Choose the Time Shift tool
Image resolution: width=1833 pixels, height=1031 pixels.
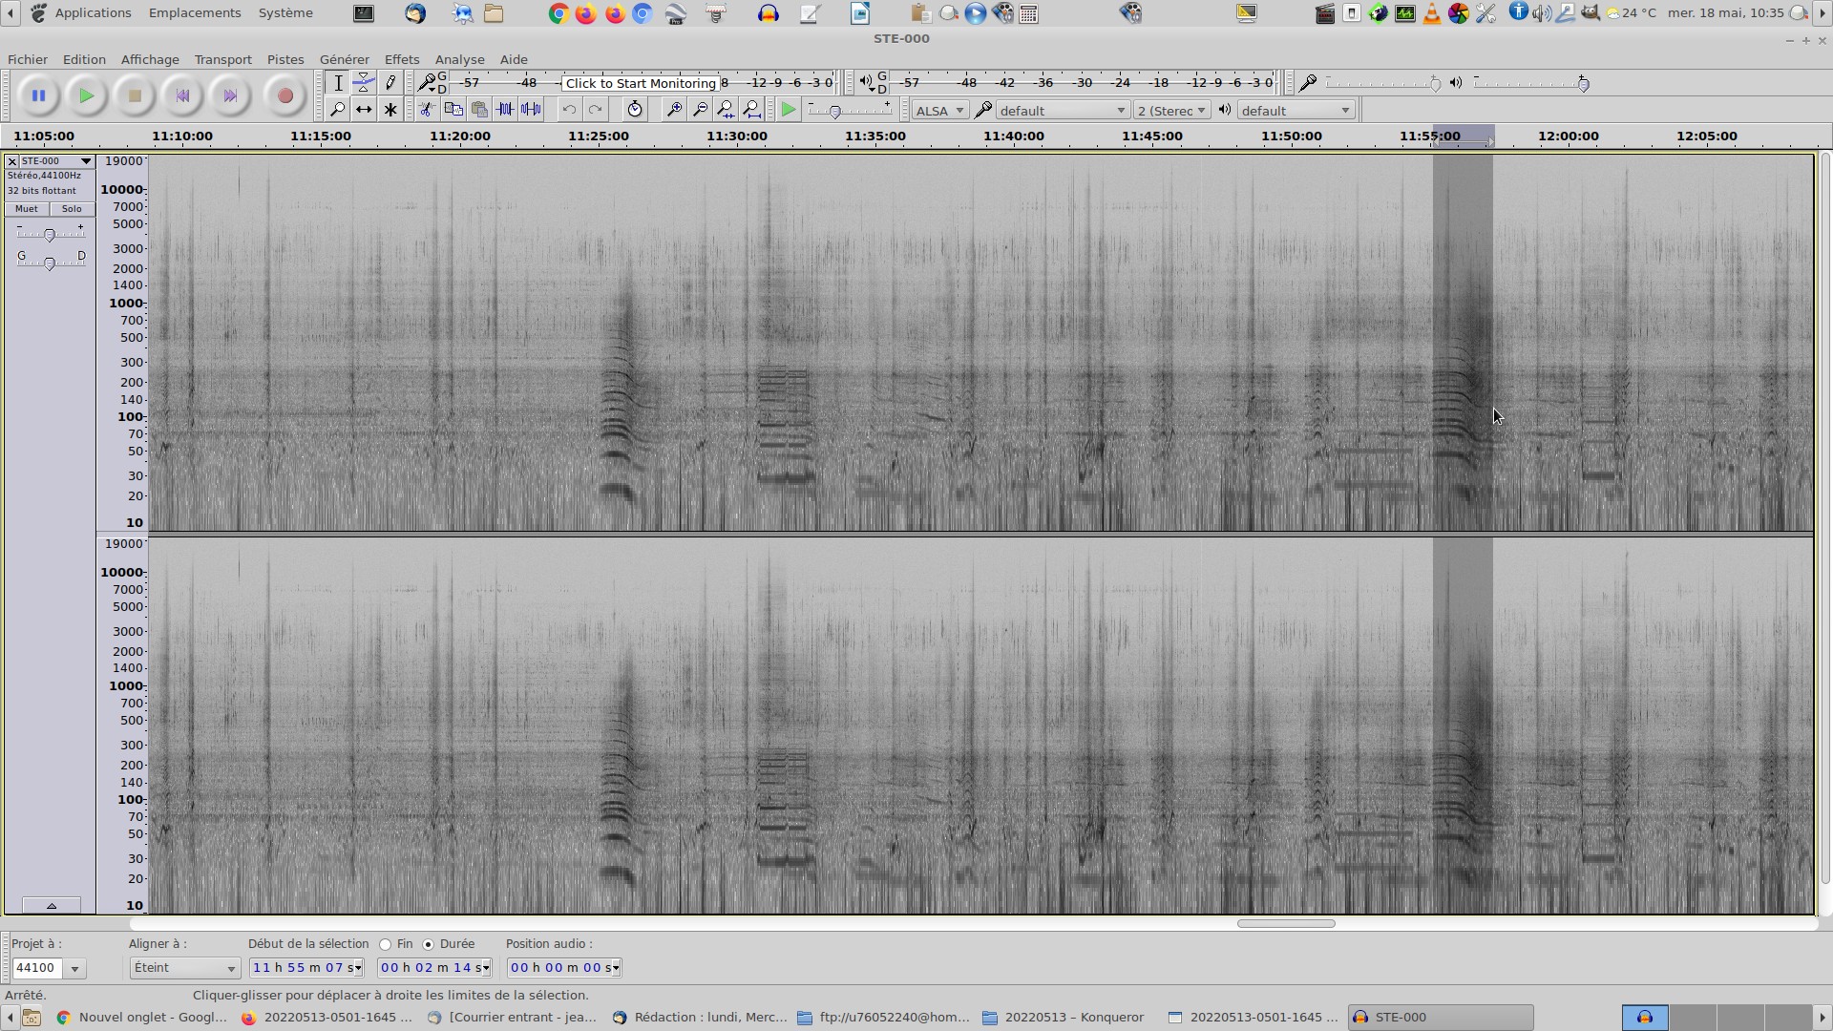click(364, 110)
